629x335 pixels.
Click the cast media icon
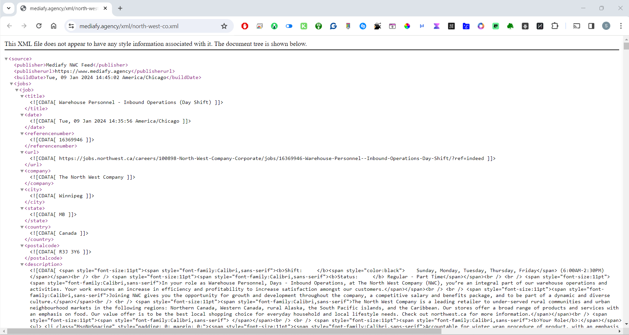(x=577, y=26)
